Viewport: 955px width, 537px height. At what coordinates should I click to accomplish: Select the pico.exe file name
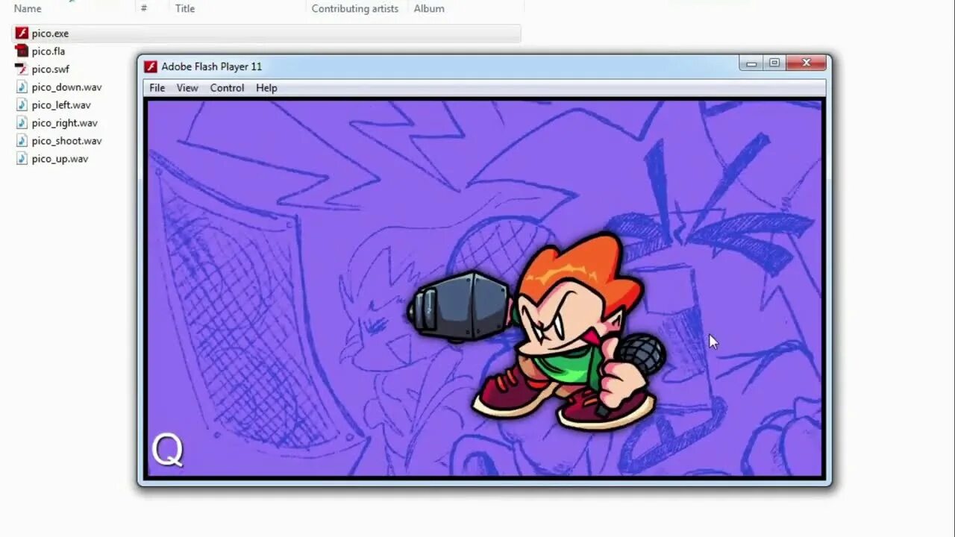[50, 34]
